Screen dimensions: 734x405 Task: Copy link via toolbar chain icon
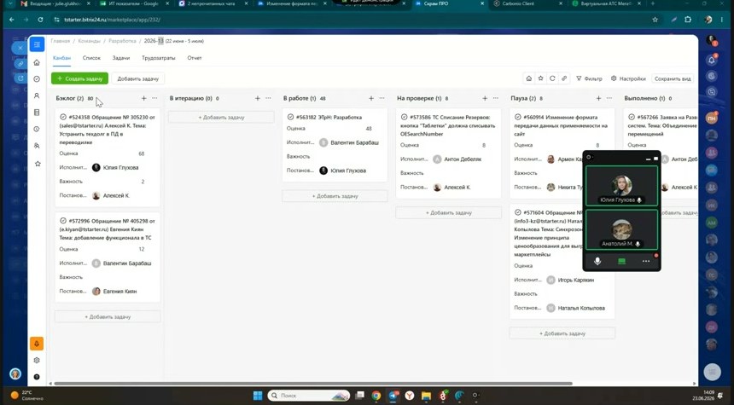click(x=564, y=78)
